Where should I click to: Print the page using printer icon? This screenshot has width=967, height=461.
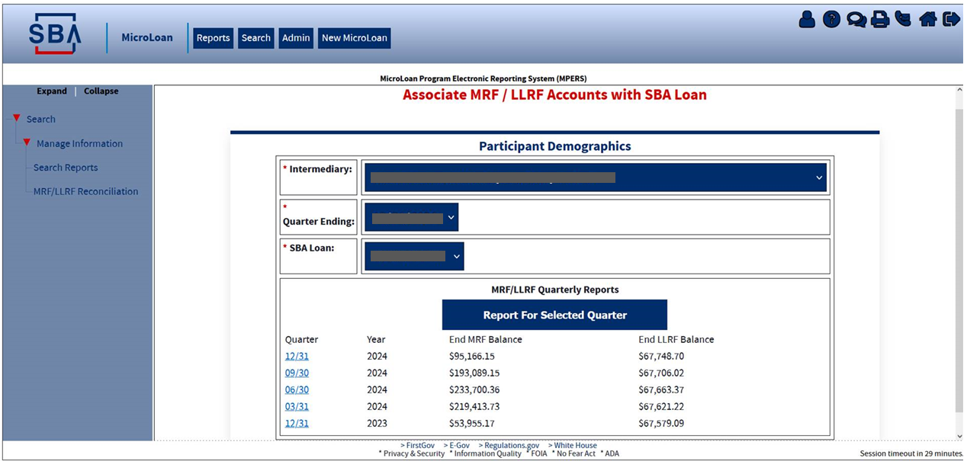(x=880, y=20)
